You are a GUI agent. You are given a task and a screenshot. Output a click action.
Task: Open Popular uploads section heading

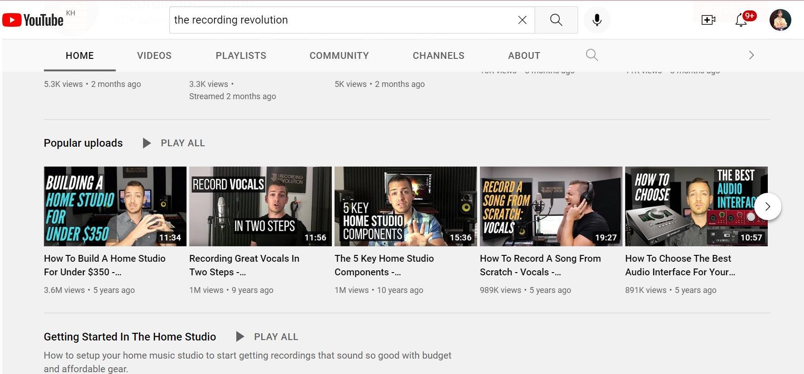click(x=83, y=143)
